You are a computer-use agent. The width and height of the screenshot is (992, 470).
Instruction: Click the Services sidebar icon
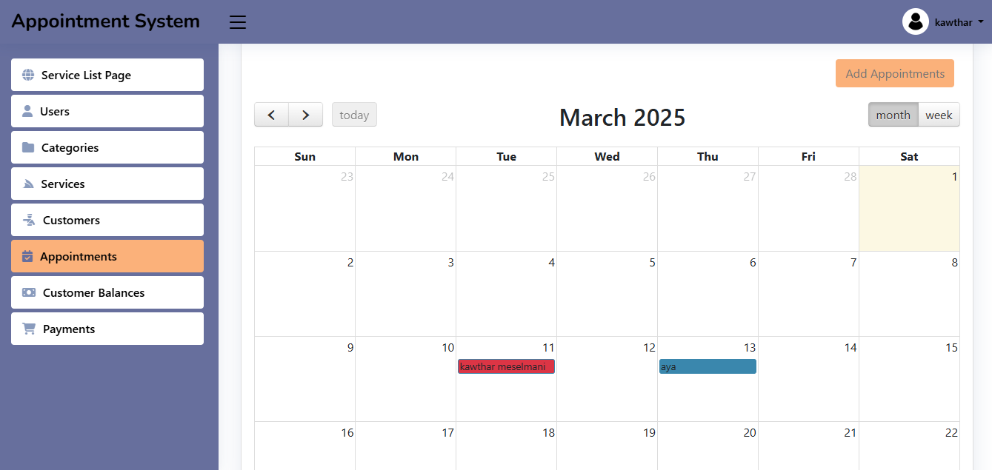coord(28,184)
